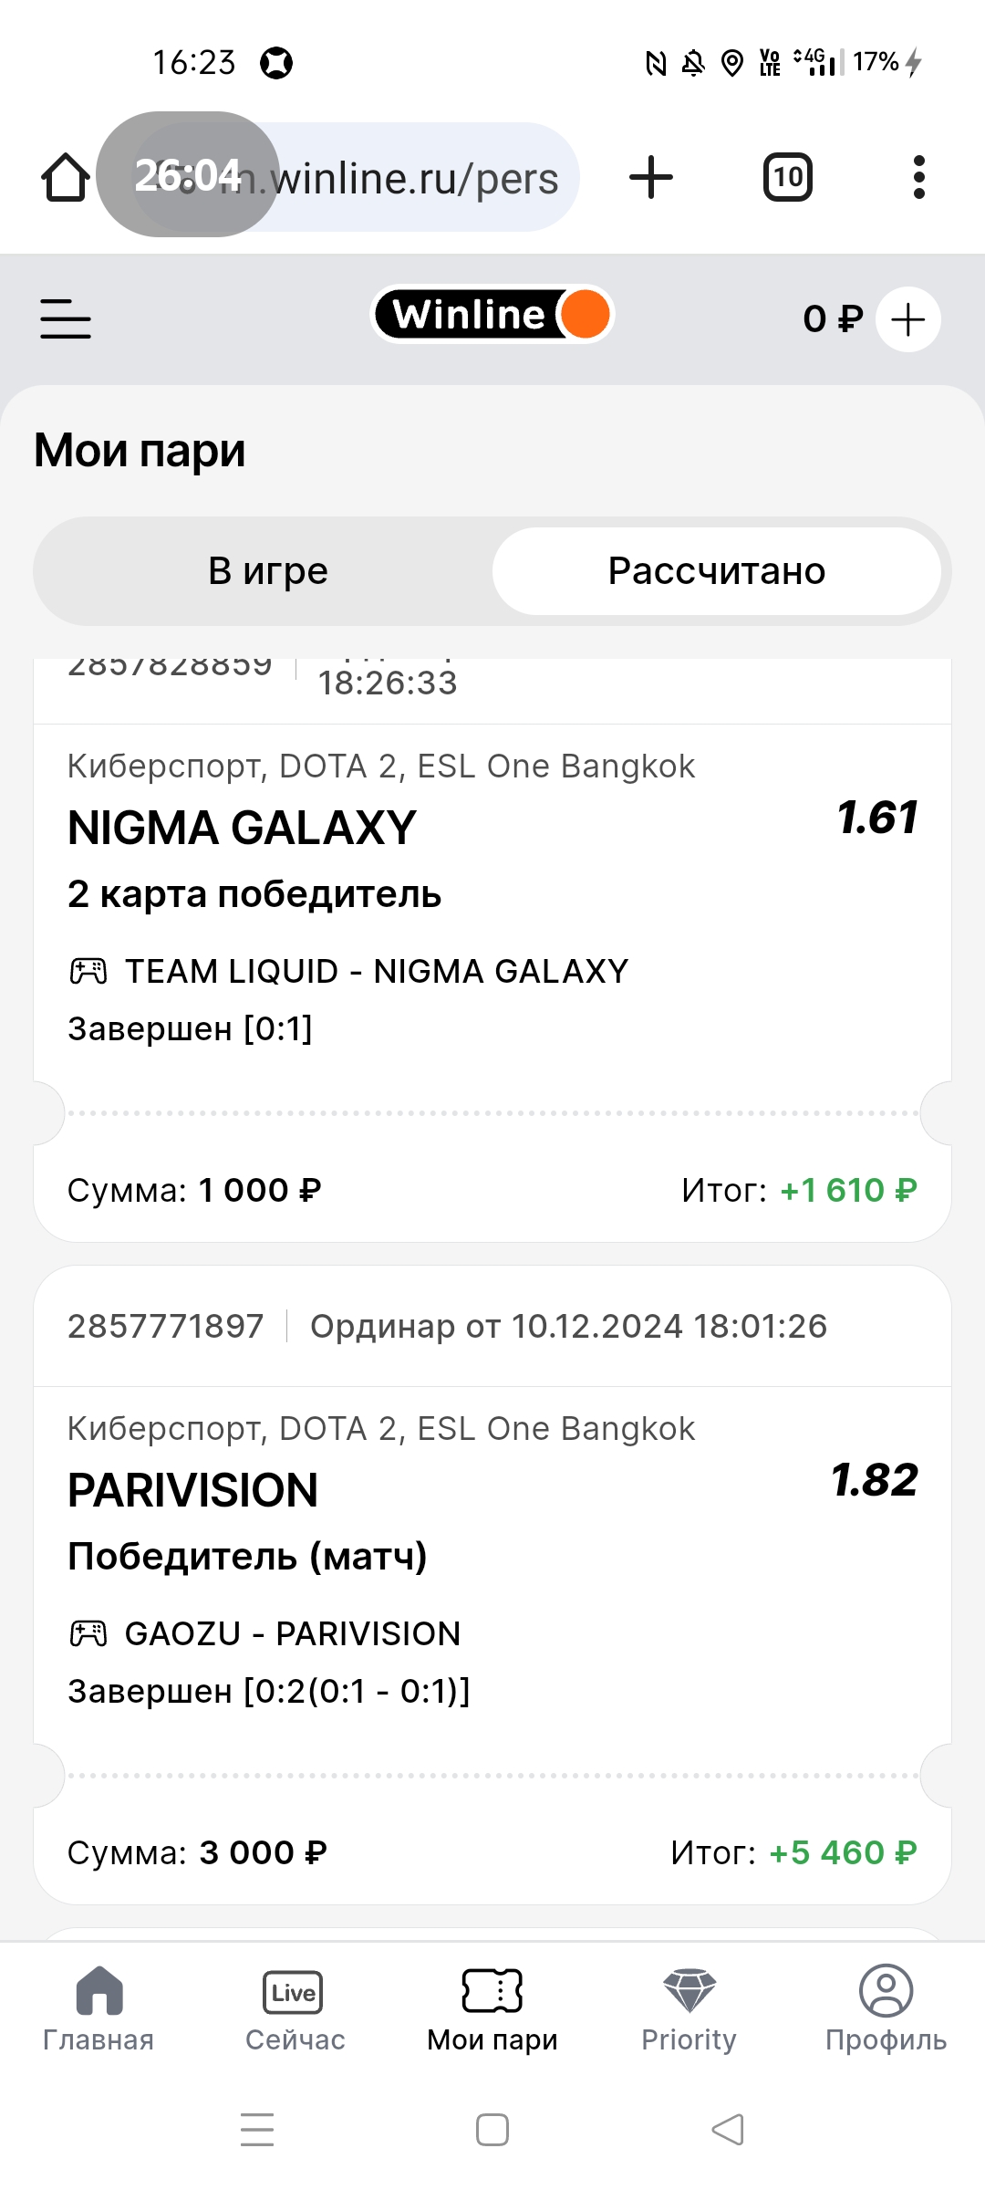This screenshot has height=2190, width=985.
Task: Open browser three-dot menu
Action: pyautogui.click(x=918, y=177)
